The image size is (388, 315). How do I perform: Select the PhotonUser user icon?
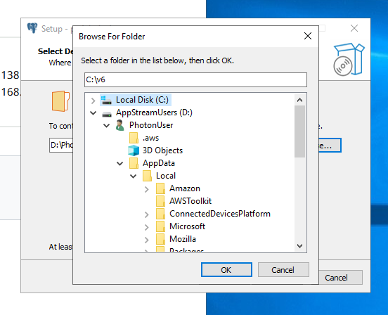[x=120, y=125]
